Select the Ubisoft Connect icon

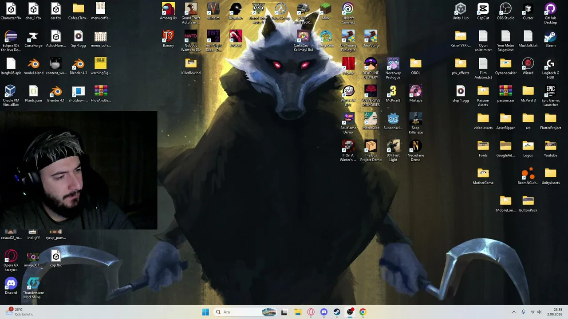348,13
